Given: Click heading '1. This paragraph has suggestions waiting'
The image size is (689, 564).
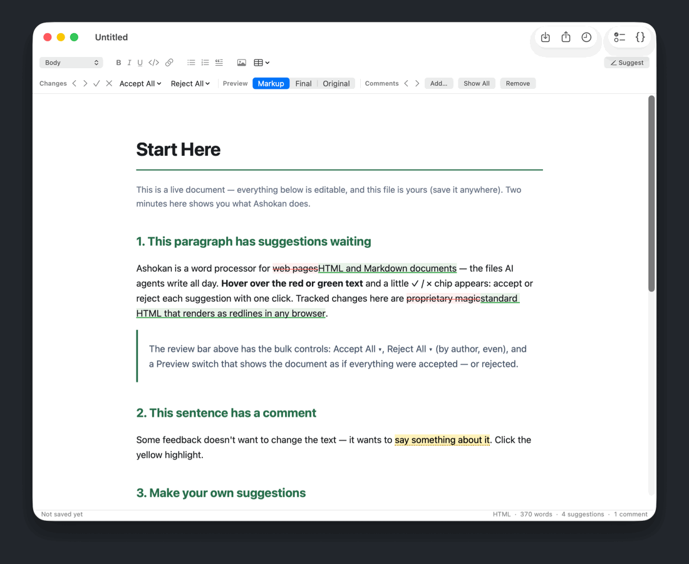Looking at the screenshot, I should click(x=254, y=242).
